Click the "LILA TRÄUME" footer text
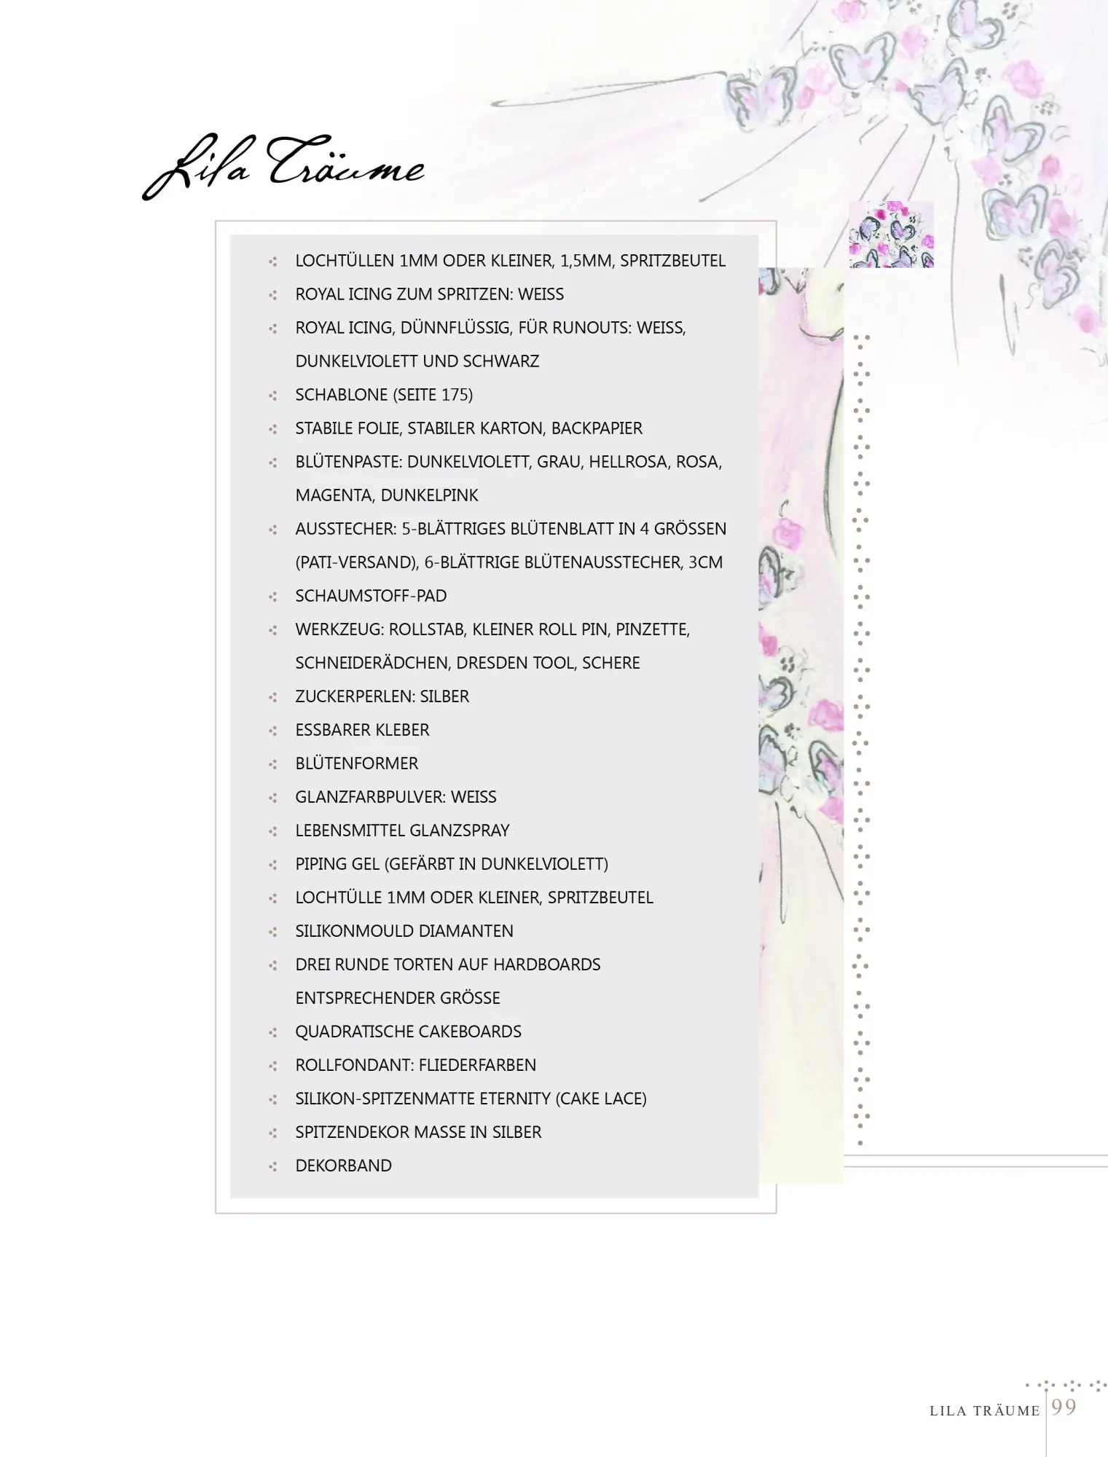Screen dimensions: 1108x1457 pyautogui.click(x=984, y=1411)
